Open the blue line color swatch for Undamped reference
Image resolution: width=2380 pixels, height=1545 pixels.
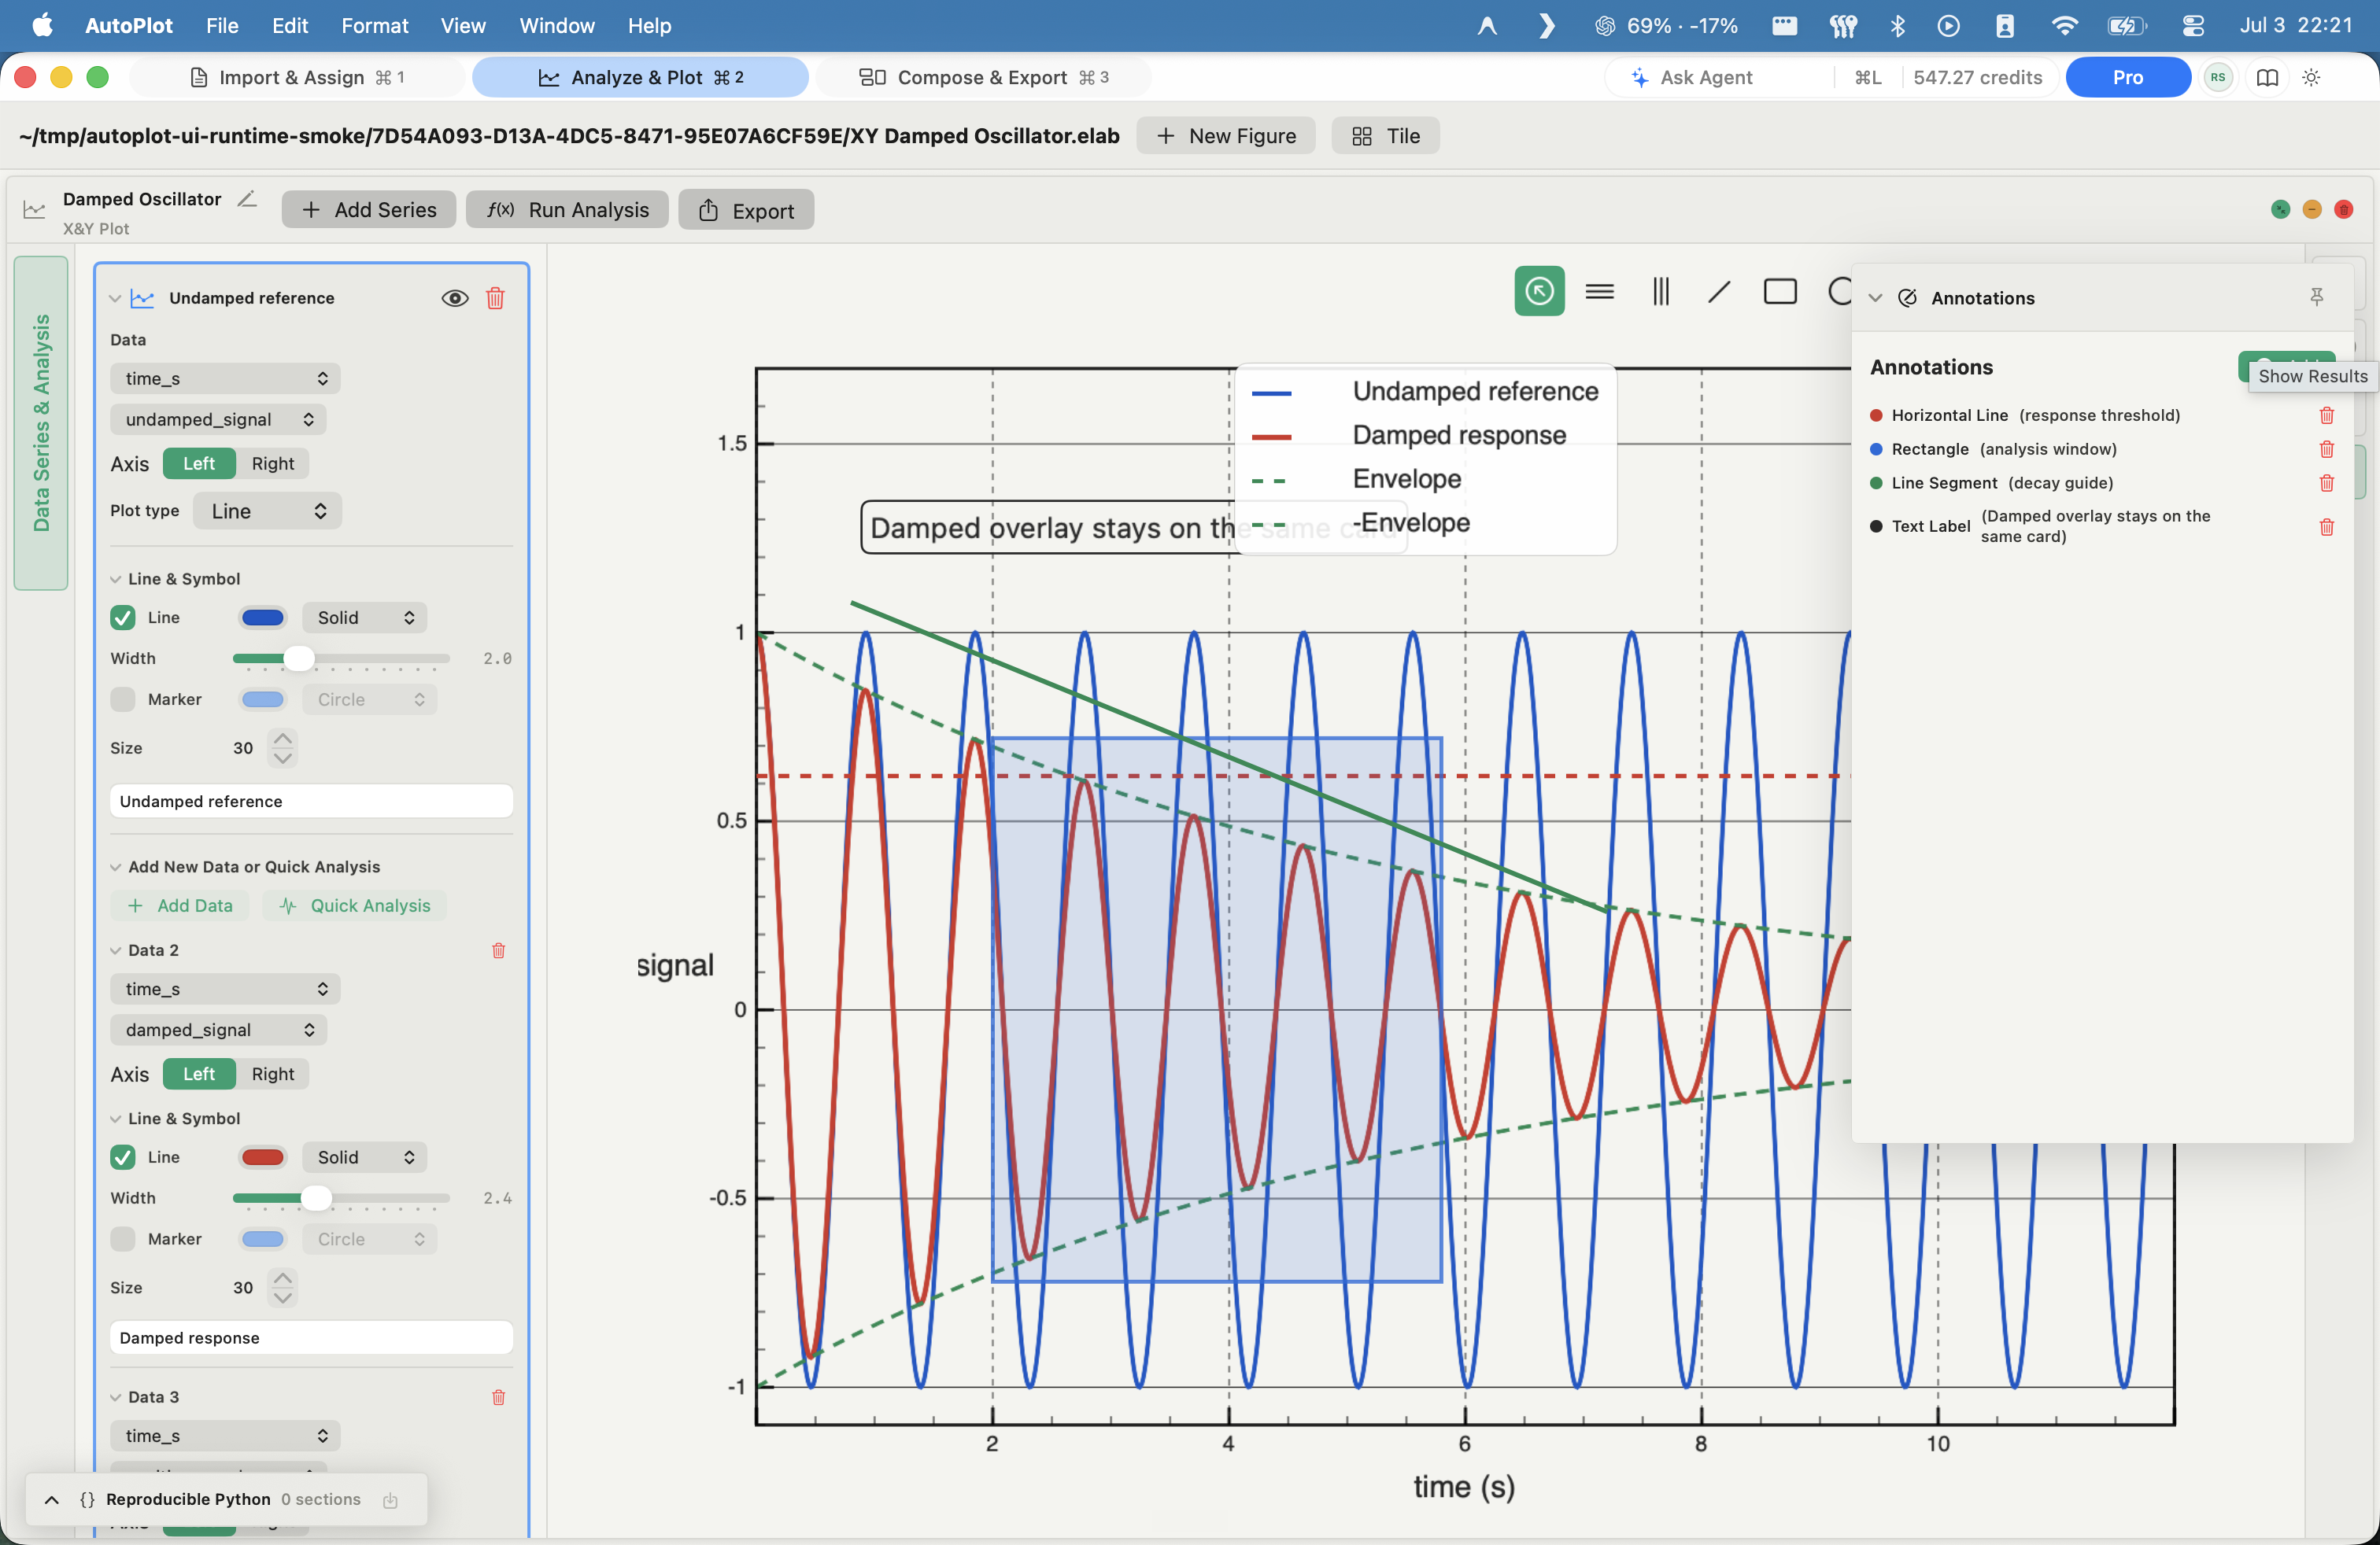(263, 618)
